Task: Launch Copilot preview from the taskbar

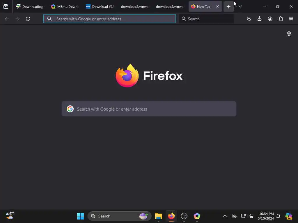Action: tap(289, 216)
